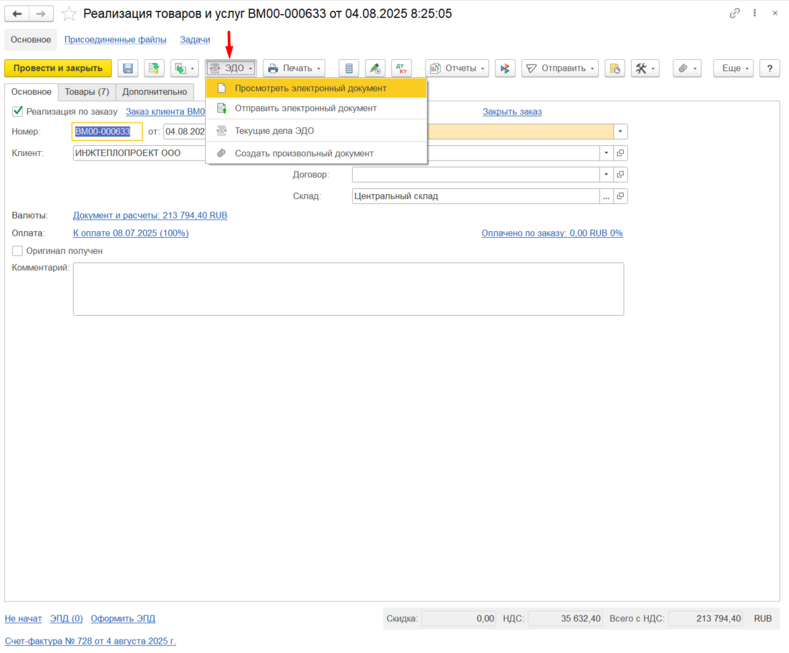
Task: Click the colorful play-arrow icon before Отправить
Action: 505,69
